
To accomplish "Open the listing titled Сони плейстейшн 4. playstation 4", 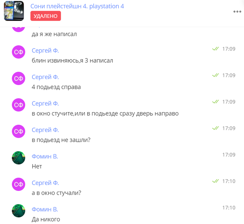I will tap(77, 6).
